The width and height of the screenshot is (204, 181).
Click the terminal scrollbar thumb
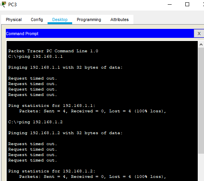pyautogui.click(x=201, y=101)
